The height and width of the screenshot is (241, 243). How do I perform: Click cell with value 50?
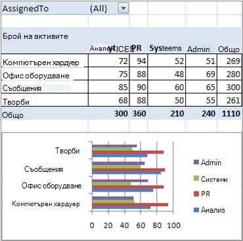(167, 100)
